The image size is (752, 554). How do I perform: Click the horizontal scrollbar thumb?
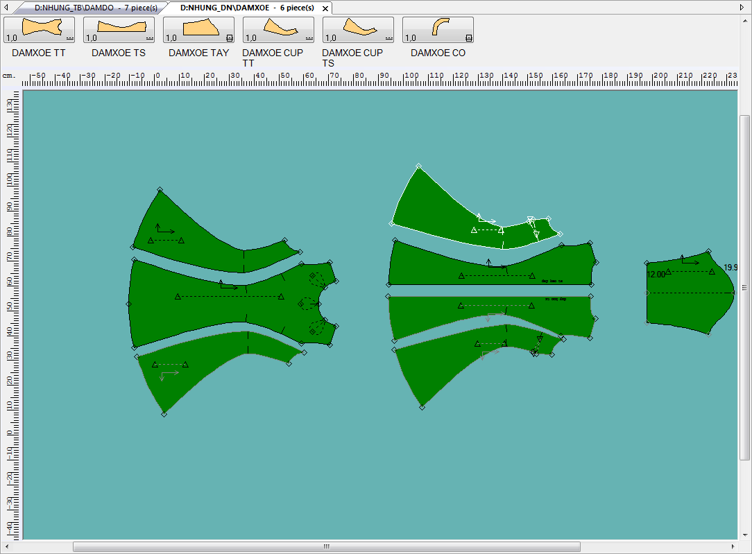(x=326, y=546)
